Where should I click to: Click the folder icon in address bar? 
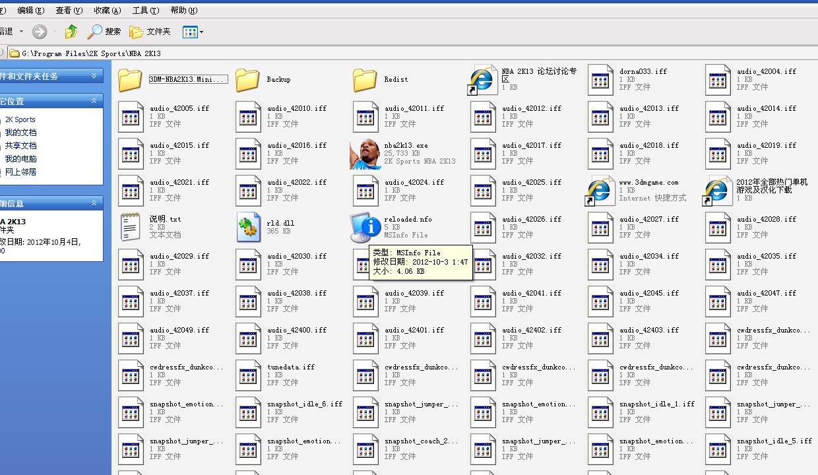(x=14, y=53)
